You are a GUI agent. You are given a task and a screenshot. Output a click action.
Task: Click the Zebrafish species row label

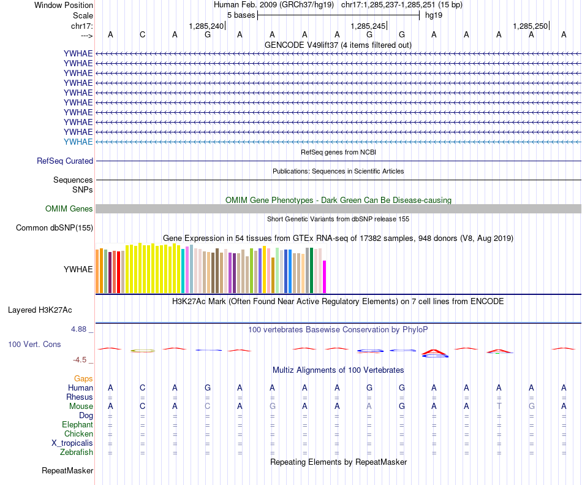[77, 453]
